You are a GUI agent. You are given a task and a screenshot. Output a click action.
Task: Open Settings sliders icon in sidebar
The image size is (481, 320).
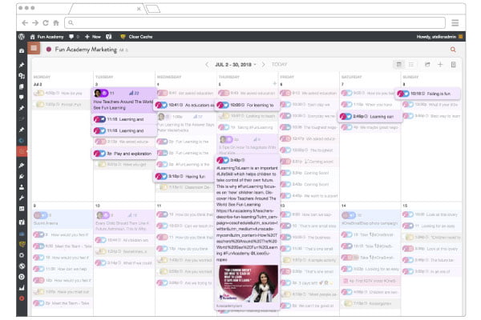(22, 209)
